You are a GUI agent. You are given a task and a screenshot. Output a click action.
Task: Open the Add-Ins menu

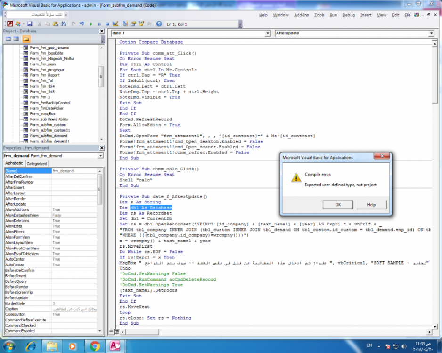click(301, 15)
